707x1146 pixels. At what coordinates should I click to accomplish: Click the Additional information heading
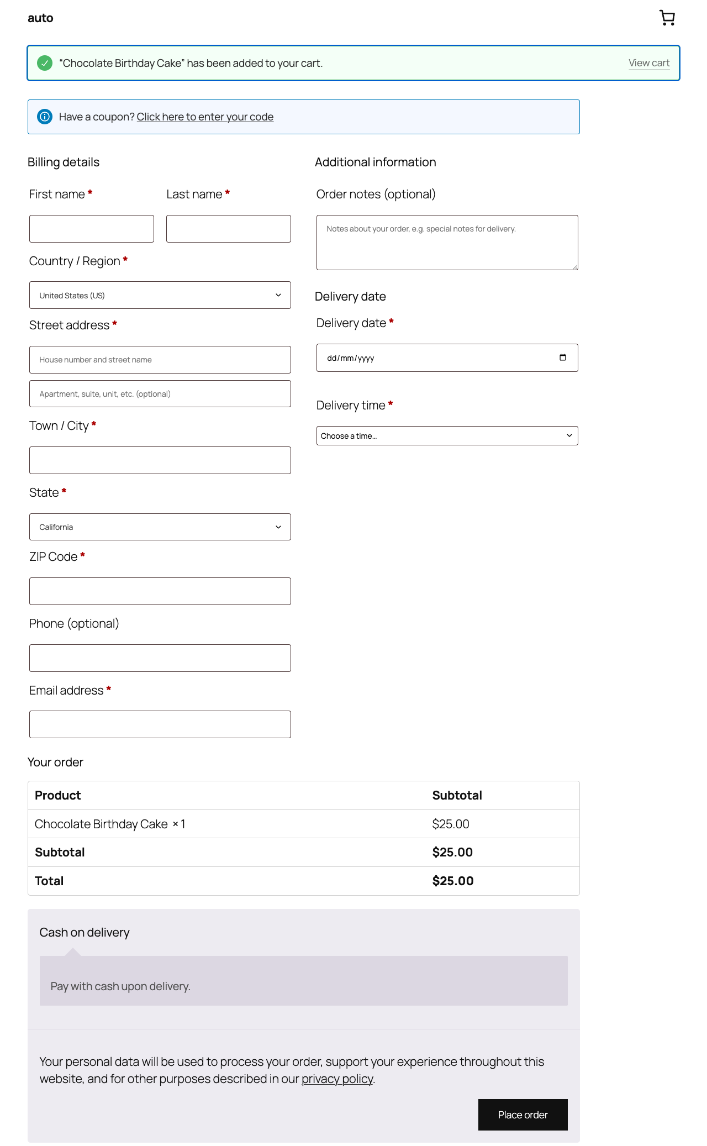(x=376, y=162)
